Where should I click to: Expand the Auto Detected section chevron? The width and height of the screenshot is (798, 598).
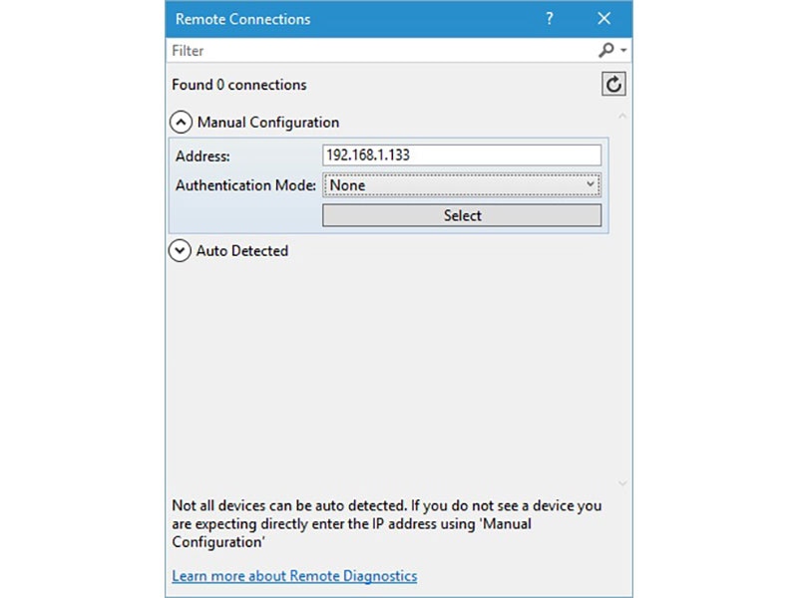pyautogui.click(x=181, y=251)
